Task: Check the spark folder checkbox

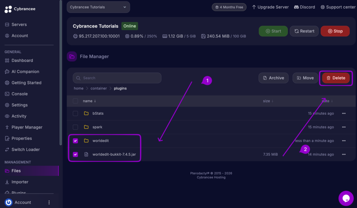Action: click(75, 127)
